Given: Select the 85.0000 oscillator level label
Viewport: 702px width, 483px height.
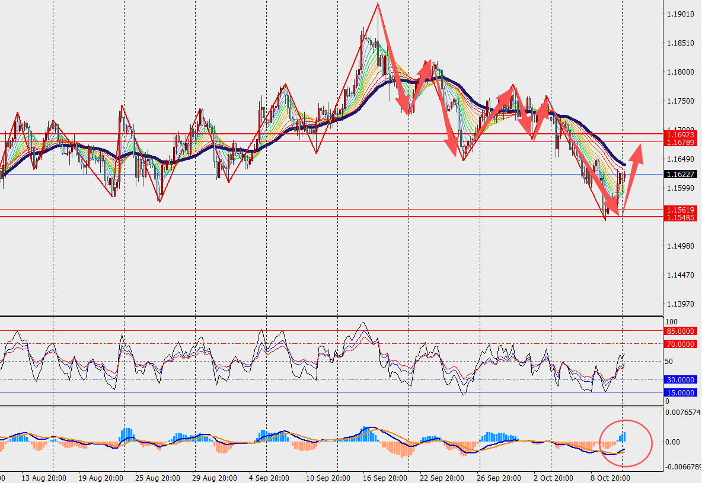Looking at the screenshot, I should click(x=680, y=331).
